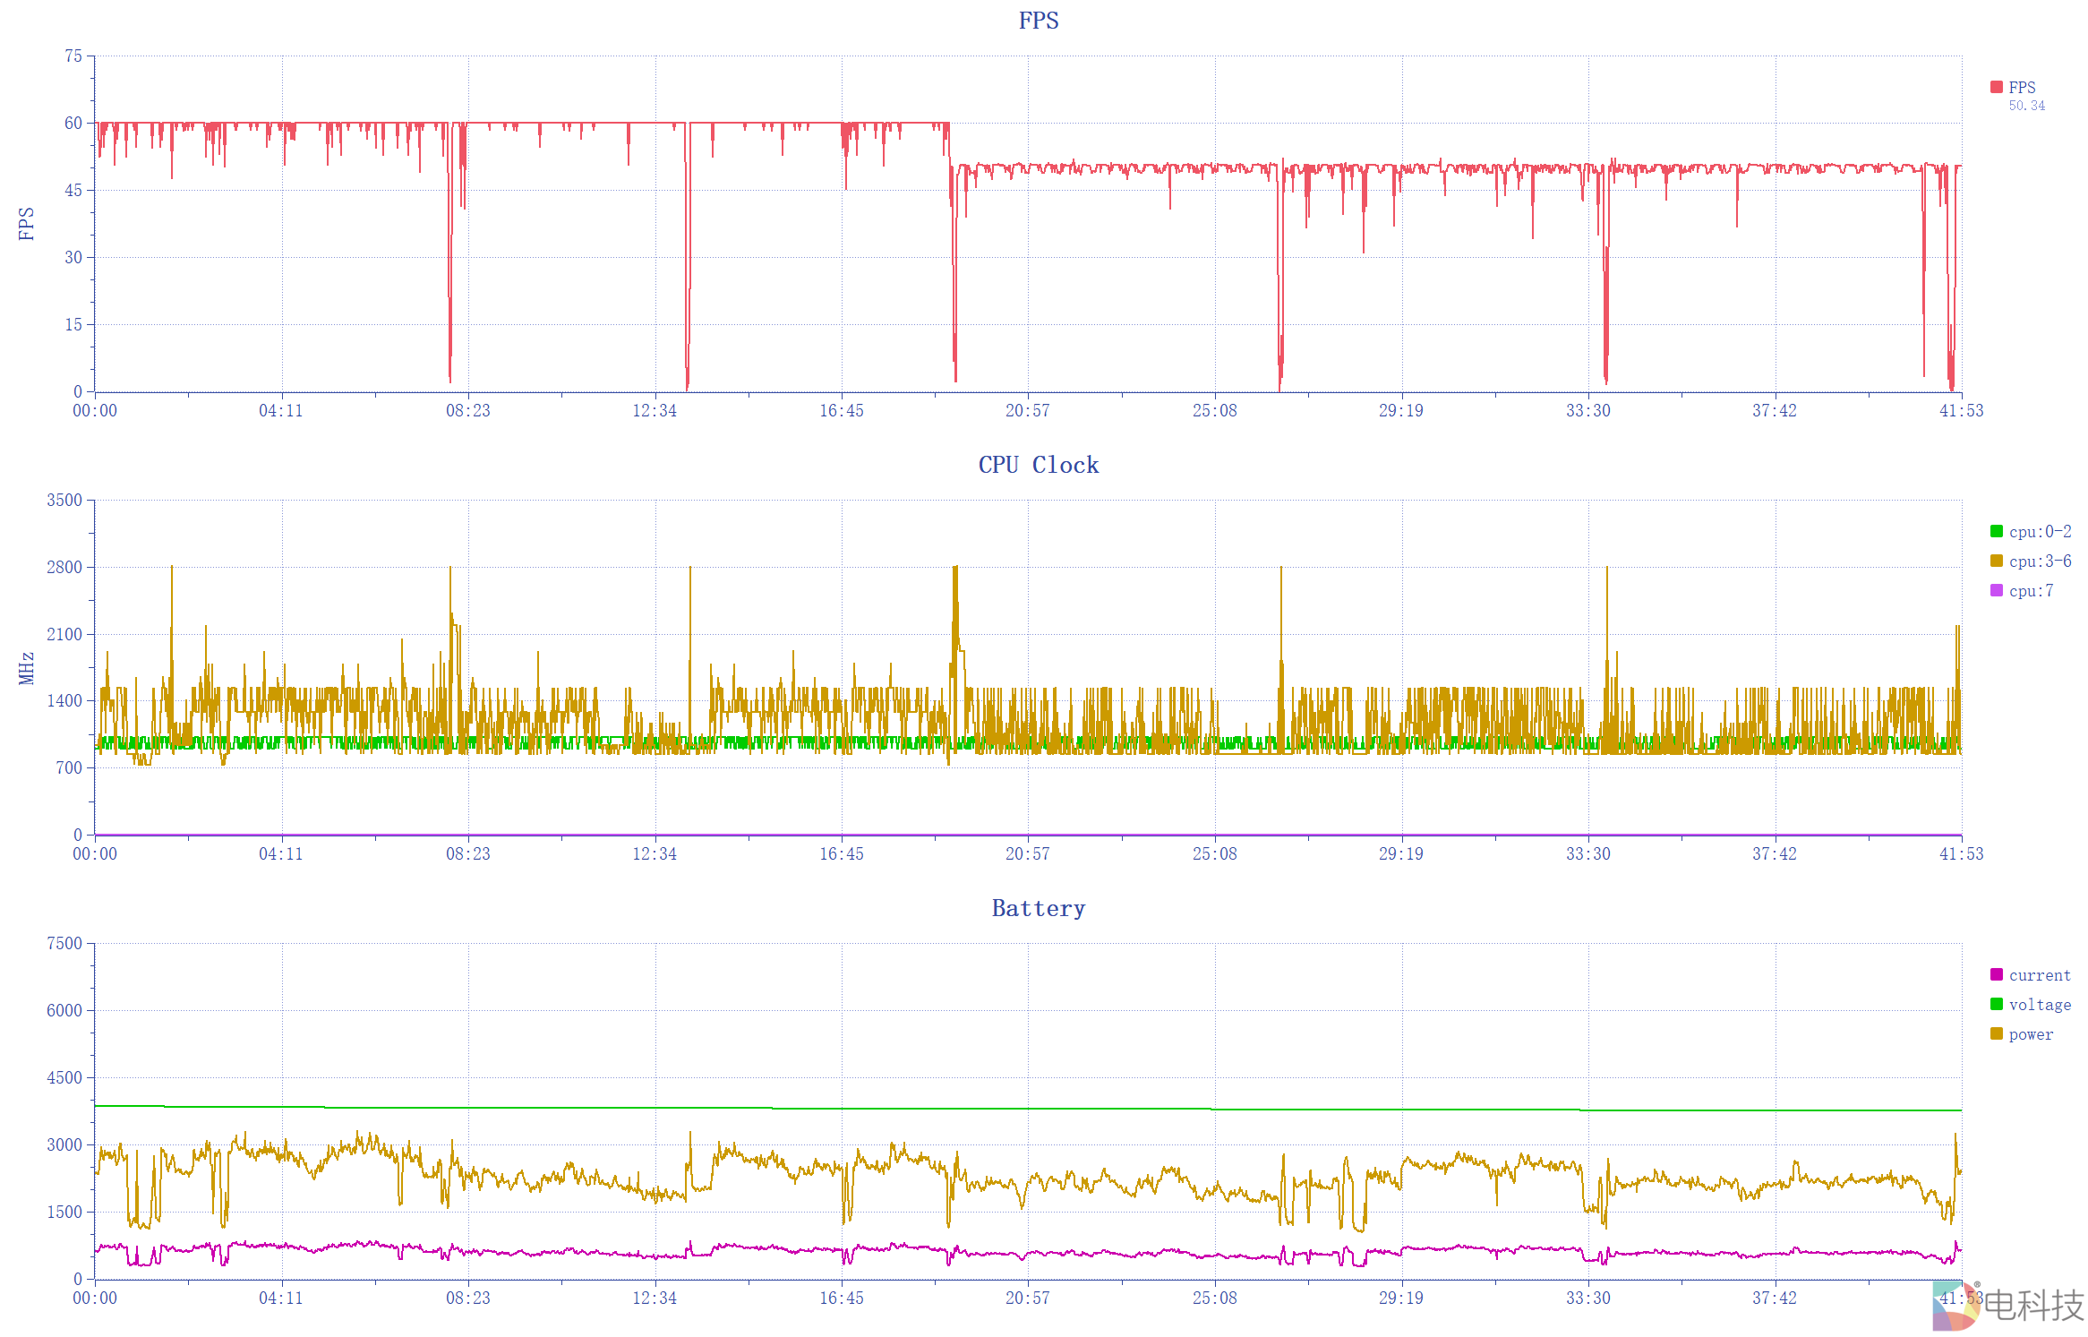
Task: Click the Battery chart title
Action: click(1038, 908)
